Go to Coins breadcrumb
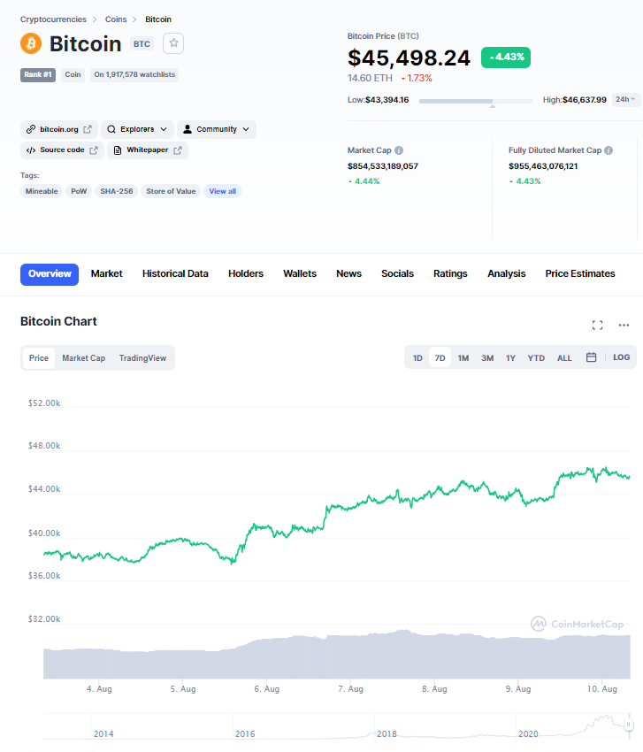643x752 pixels. pos(116,19)
